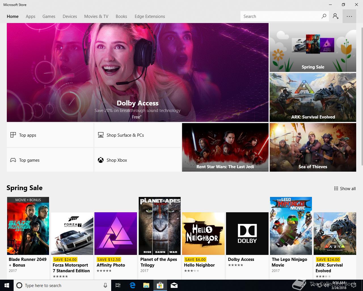Switch to the Apps tab

[x=31, y=16]
